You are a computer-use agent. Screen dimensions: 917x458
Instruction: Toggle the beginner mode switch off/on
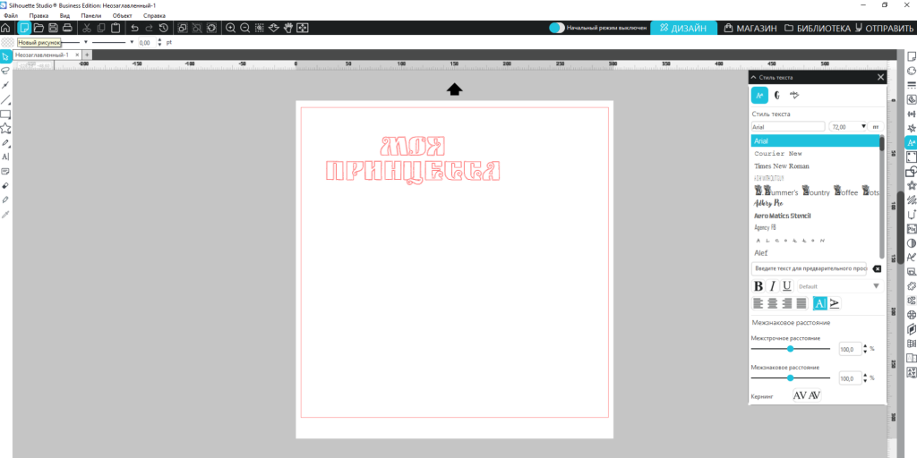557,28
